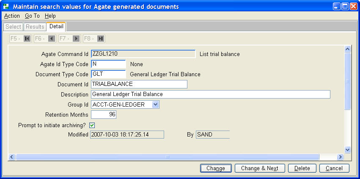Screen dimensions: 360x179
Task: Jump to last record with F8 icon
Action: [101, 39]
